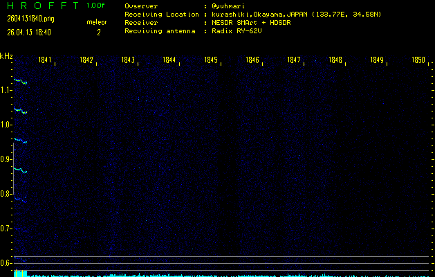Click the cyan signal-level block at bottom left

[x=21, y=274]
